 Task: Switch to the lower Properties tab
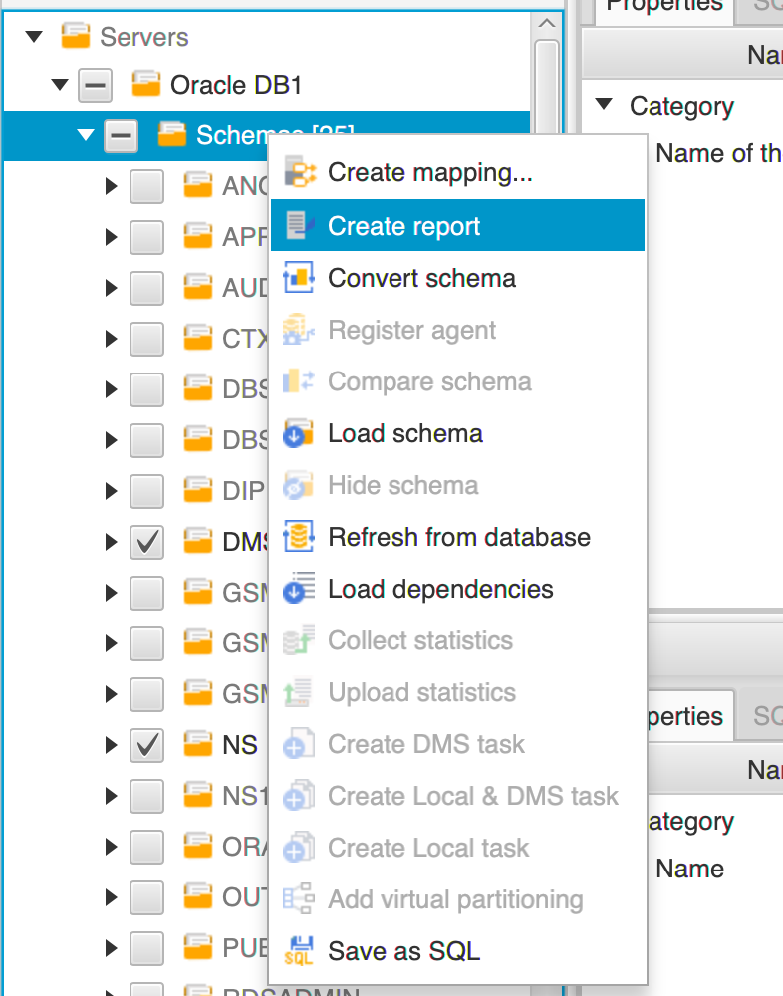tap(689, 716)
